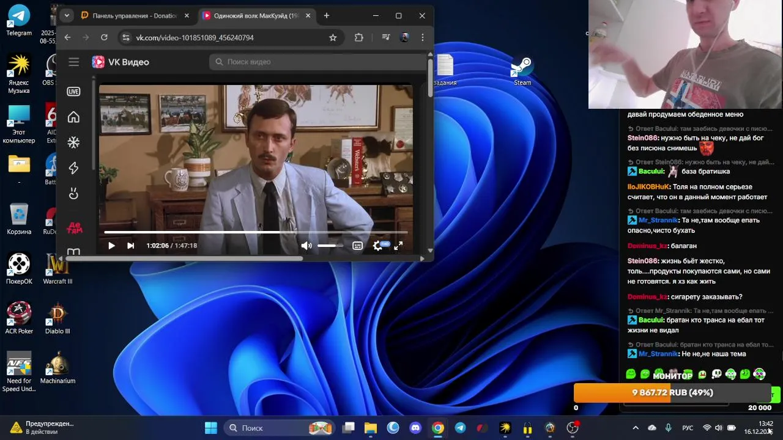Open the 'Детям' kids section
The height and width of the screenshot is (440, 783).
[x=74, y=228]
